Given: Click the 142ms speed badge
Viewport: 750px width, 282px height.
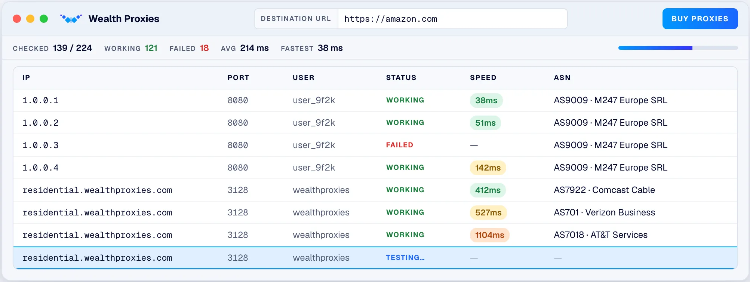Looking at the screenshot, I should 488,168.
